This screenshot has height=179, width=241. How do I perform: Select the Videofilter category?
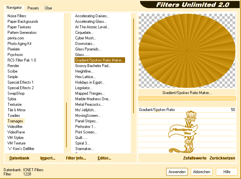(15, 127)
